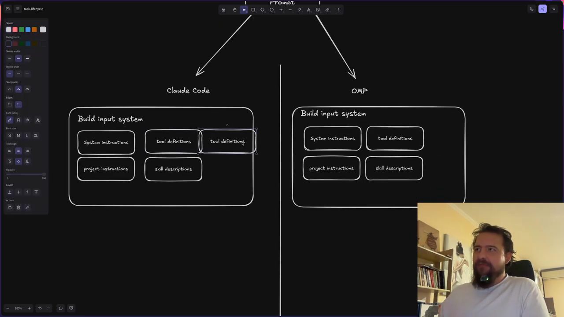This screenshot has width=564, height=317.
Task: Open the hamburger main menu
Action: click(18, 9)
